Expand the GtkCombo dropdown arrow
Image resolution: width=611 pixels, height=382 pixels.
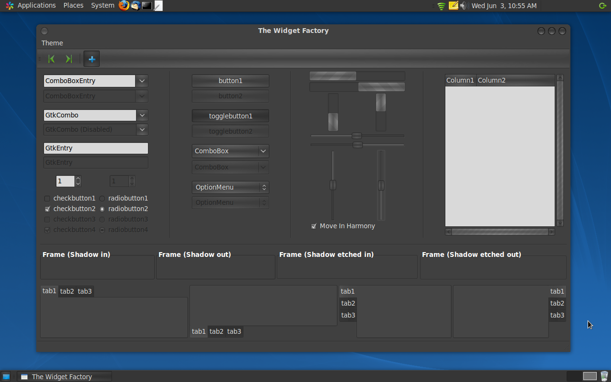pyautogui.click(x=142, y=115)
